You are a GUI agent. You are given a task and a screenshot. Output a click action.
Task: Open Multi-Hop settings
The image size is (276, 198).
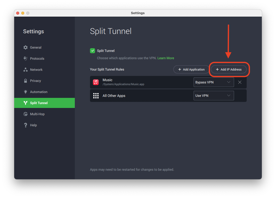click(x=44, y=114)
